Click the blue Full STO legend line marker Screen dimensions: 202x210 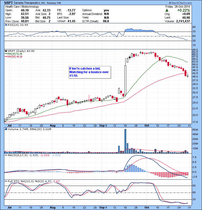click(6, 181)
